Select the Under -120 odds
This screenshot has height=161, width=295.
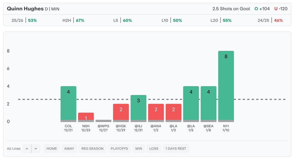pyautogui.click(x=281, y=9)
